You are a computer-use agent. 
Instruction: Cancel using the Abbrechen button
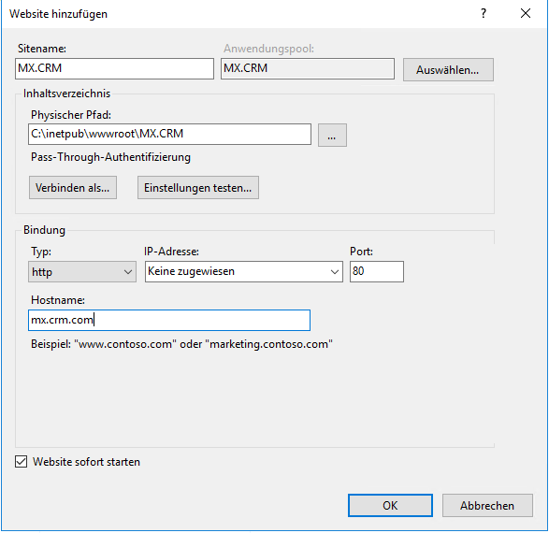coord(487,505)
